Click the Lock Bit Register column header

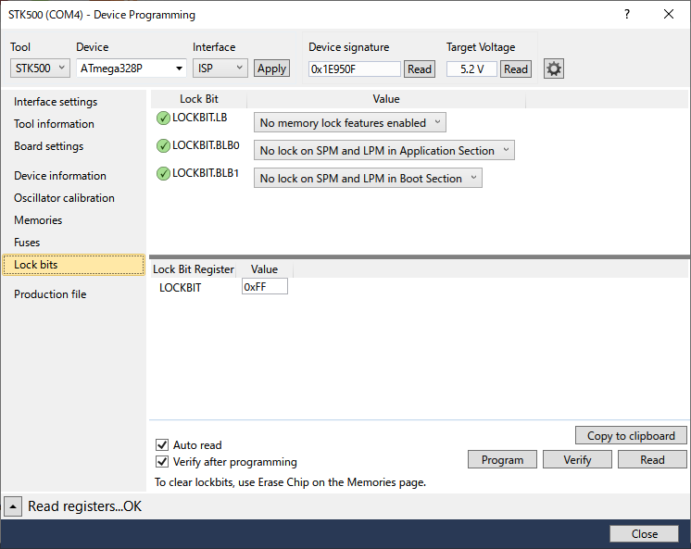(x=193, y=269)
